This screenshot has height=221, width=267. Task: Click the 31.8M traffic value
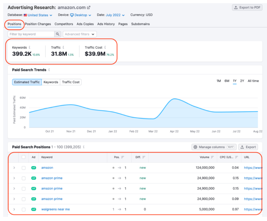pyautogui.click(x=59, y=54)
